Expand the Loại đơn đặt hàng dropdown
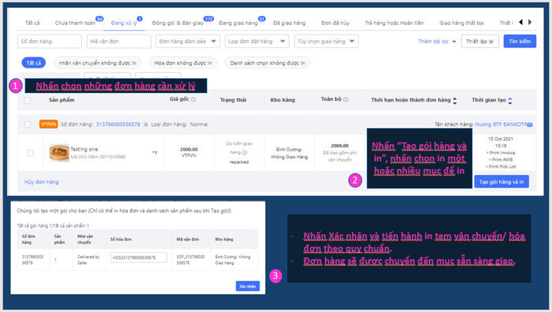The image size is (552, 312). [x=257, y=41]
